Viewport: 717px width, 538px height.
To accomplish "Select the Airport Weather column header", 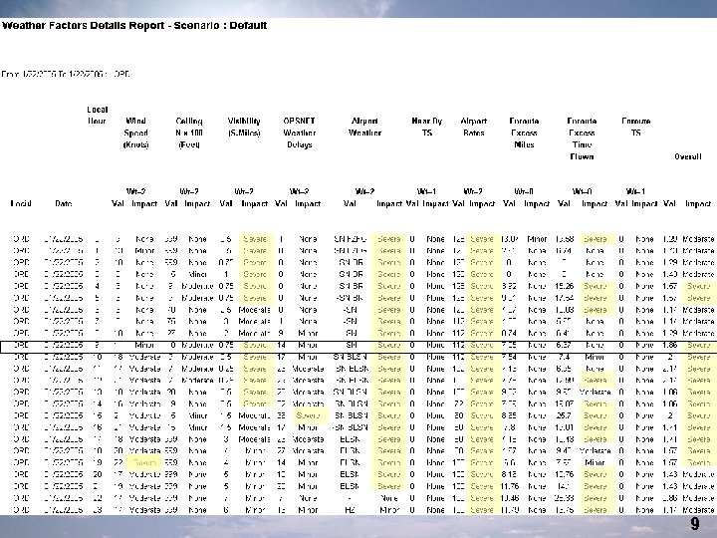I will pyautogui.click(x=364, y=127).
